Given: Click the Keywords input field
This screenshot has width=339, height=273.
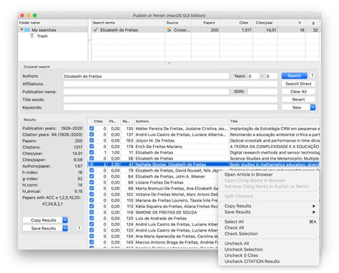Looking at the screenshot, I should click(170, 107).
